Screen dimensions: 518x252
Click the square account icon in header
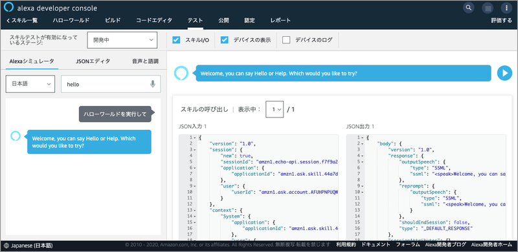[488, 8]
